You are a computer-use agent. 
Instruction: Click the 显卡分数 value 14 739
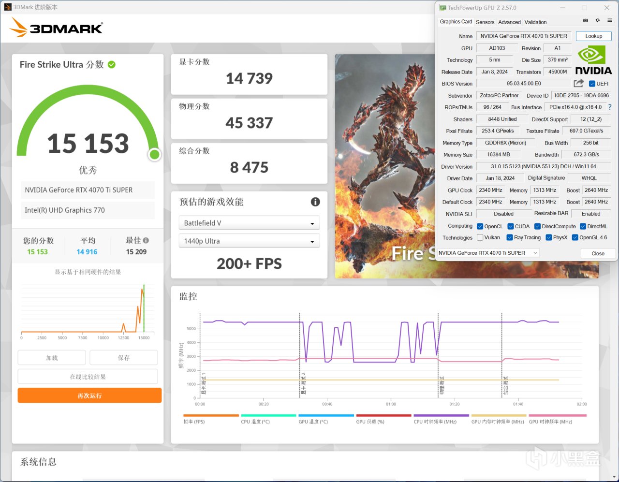tap(249, 78)
